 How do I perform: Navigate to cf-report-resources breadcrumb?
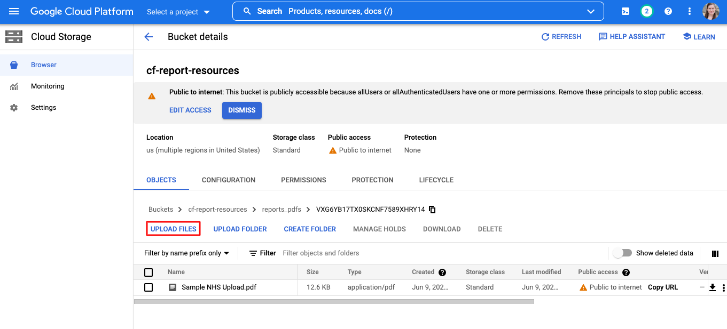[x=218, y=210]
